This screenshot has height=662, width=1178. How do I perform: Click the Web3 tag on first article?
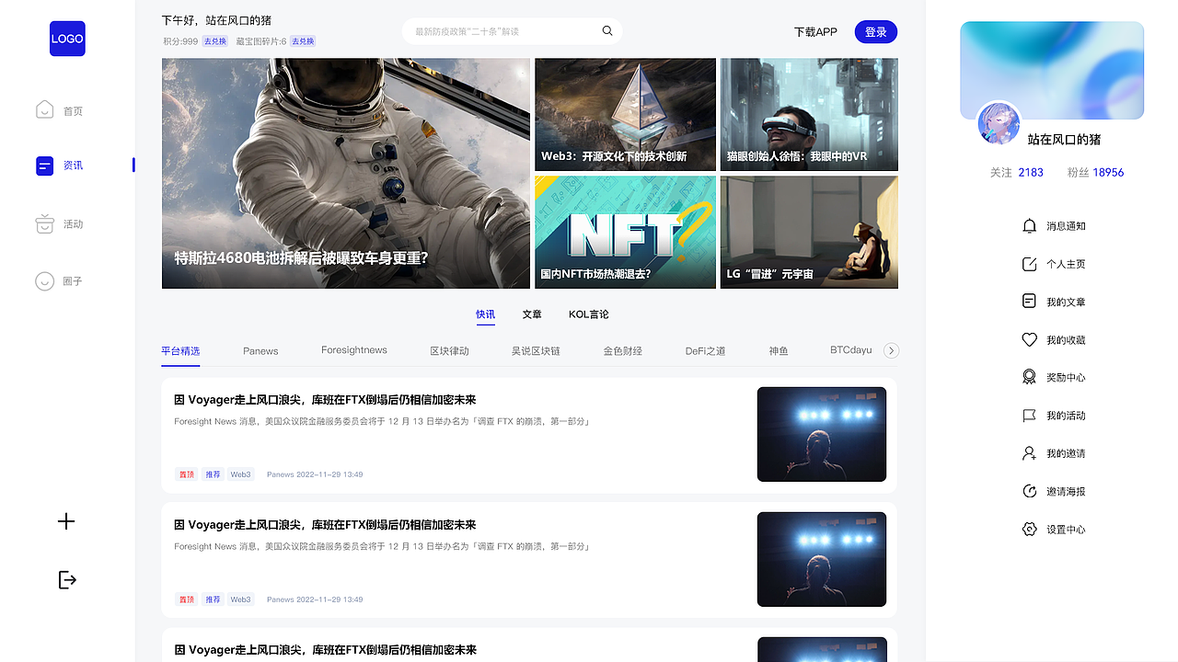(240, 474)
